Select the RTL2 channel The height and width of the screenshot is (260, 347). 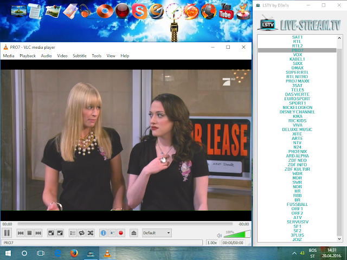click(x=297, y=46)
